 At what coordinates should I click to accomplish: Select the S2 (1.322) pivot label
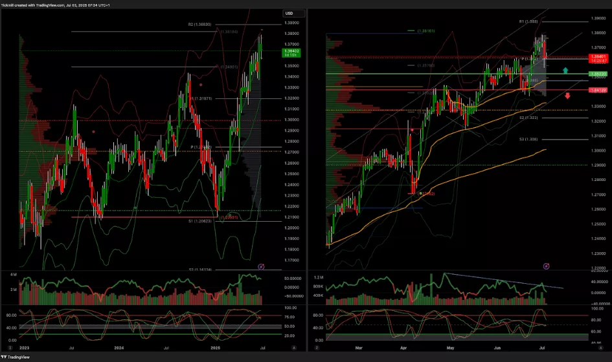point(529,118)
